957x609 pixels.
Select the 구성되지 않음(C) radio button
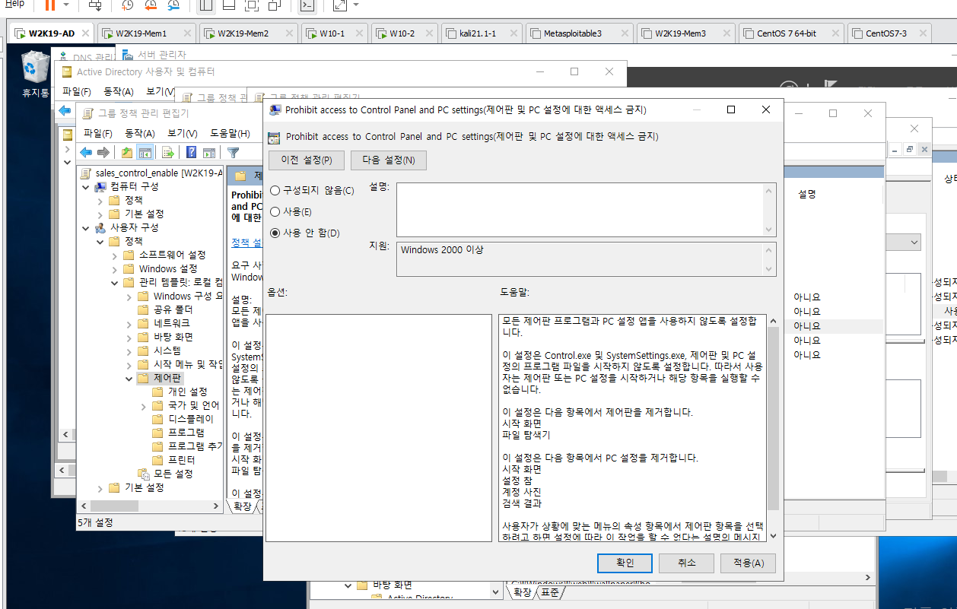[x=275, y=191]
